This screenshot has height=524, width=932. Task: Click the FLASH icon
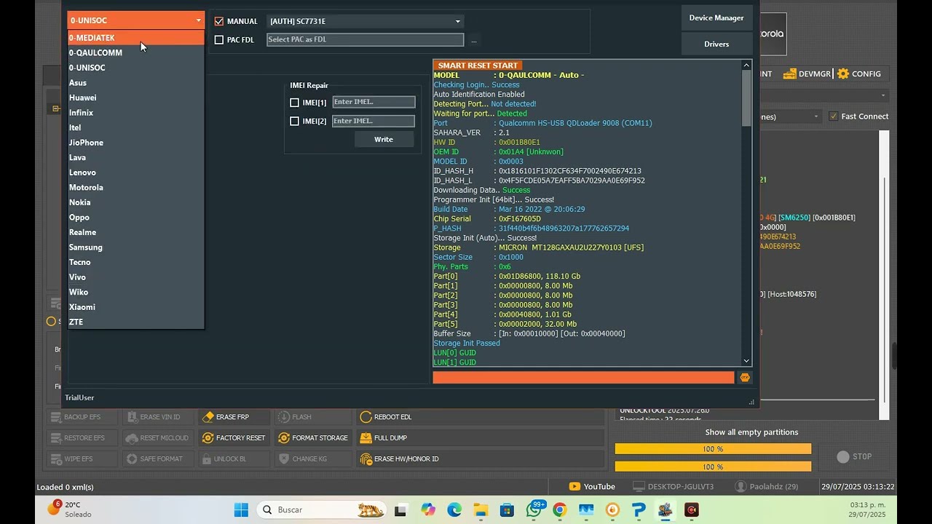[x=284, y=417]
